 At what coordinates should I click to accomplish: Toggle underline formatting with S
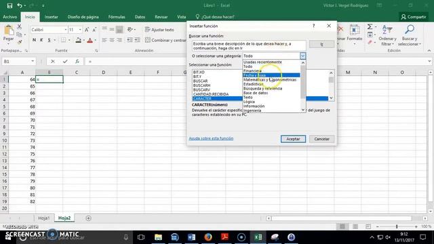(49, 40)
